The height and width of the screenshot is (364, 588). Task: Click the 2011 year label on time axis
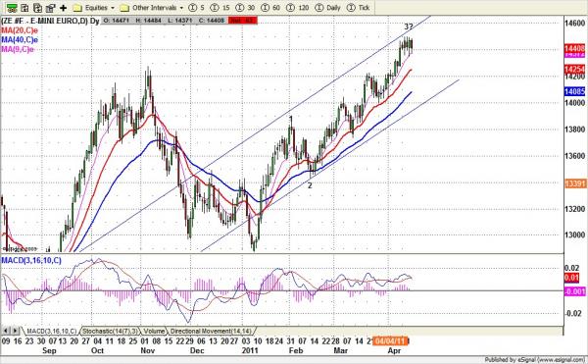pos(250,350)
